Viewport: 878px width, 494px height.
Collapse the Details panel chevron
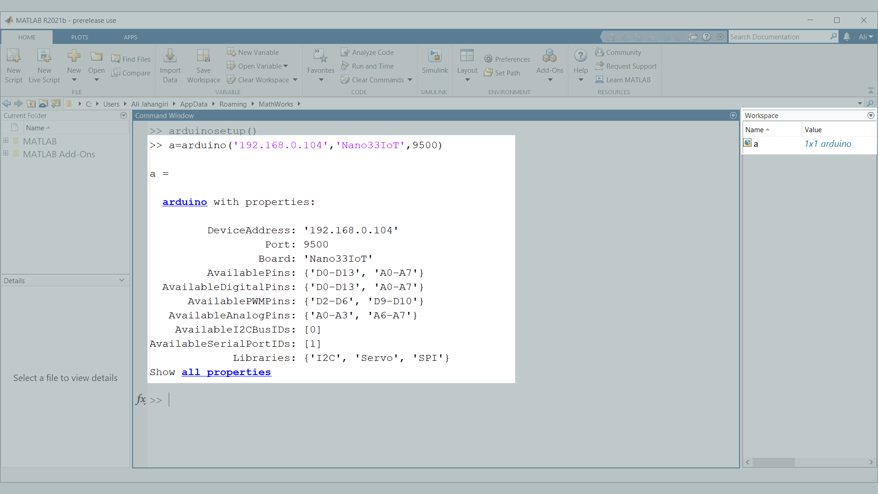click(x=122, y=280)
